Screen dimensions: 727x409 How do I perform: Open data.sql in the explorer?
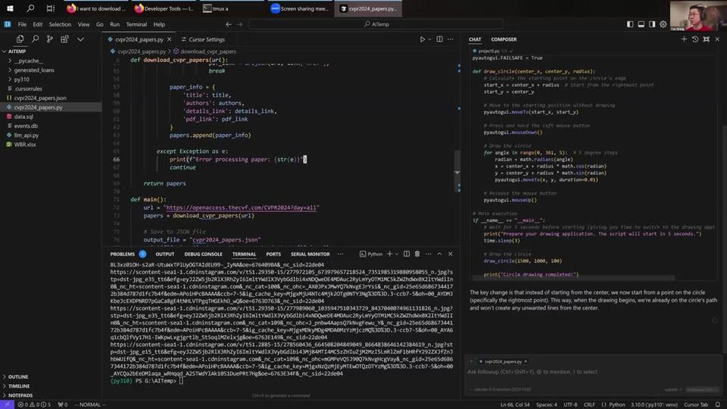click(x=51, y=117)
